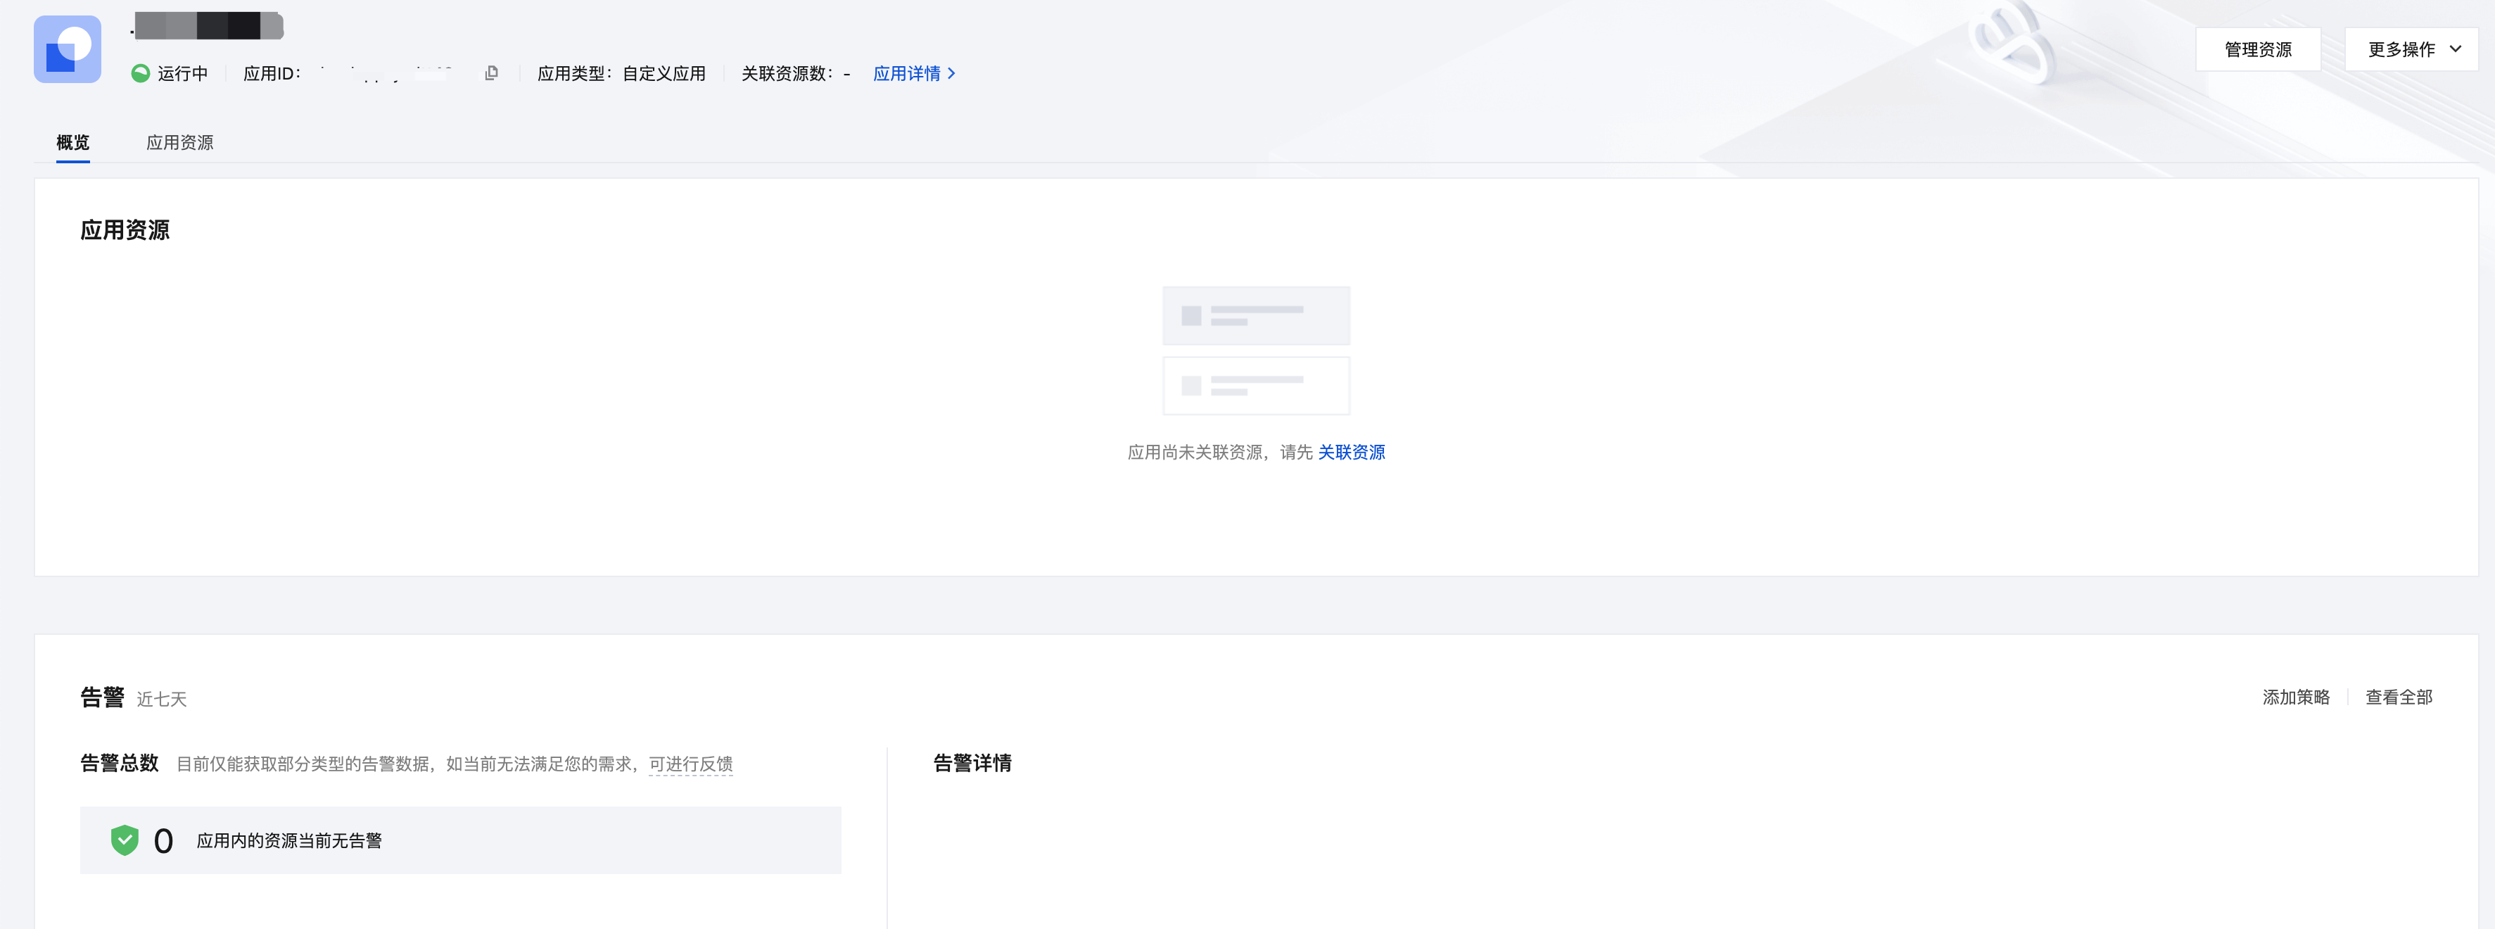This screenshot has width=2495, height=929.
Task: Copy the application ID with copy icon
Action: click(492, 74)
